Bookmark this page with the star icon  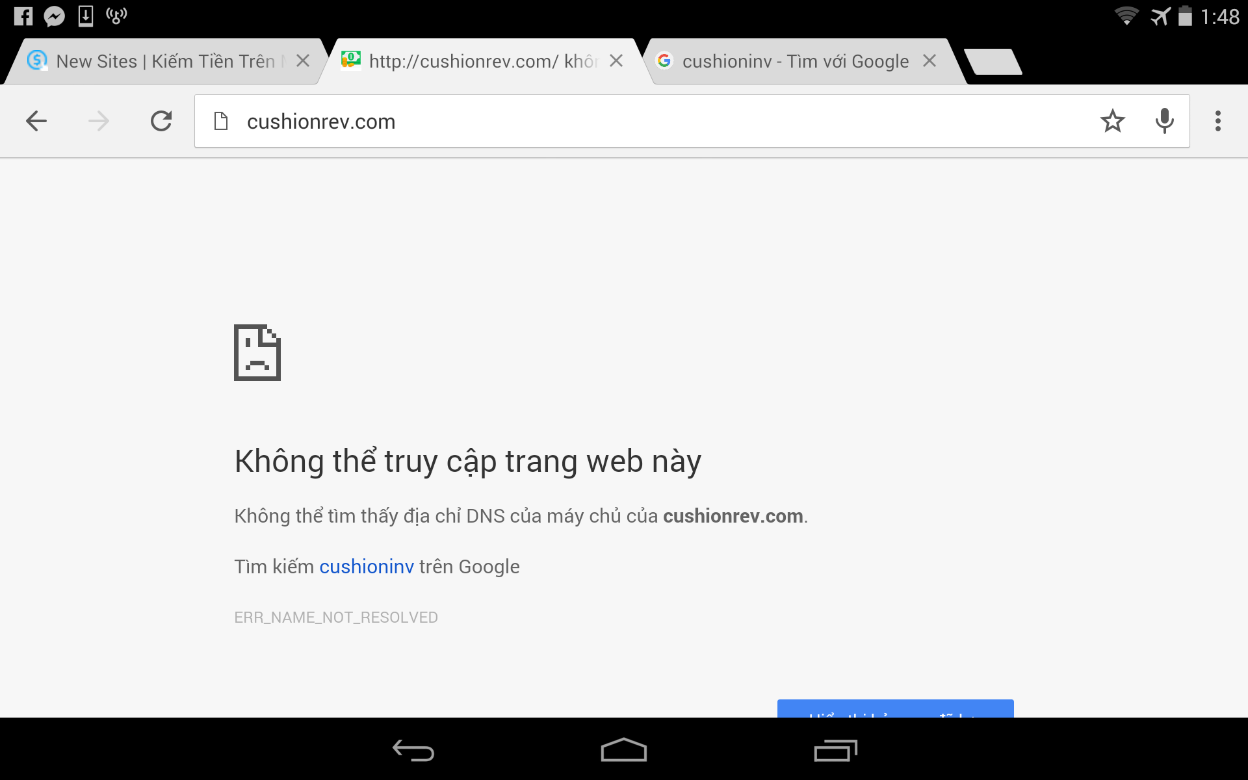1113,121
